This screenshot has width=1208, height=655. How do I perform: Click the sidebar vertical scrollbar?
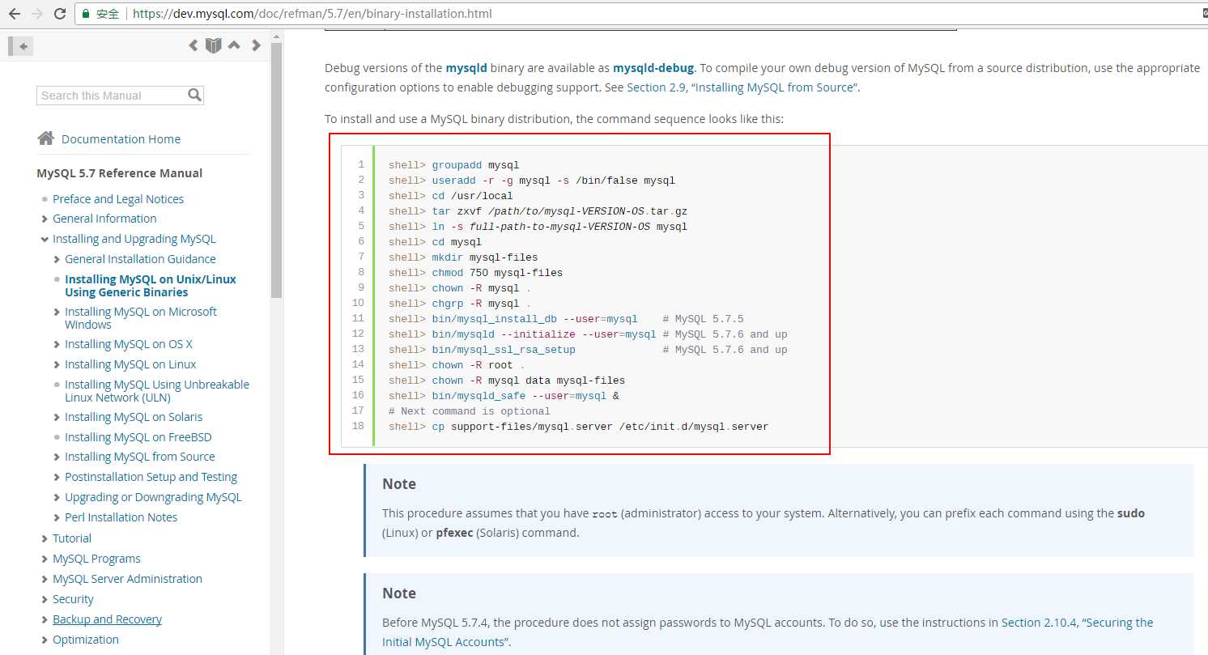tap(276, 170)
